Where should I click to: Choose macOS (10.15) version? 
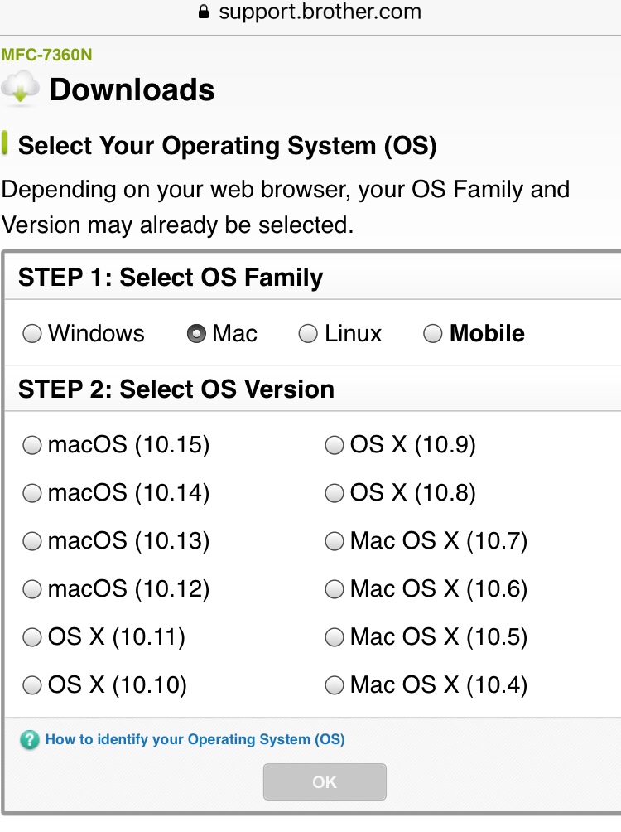pos(32,446)
